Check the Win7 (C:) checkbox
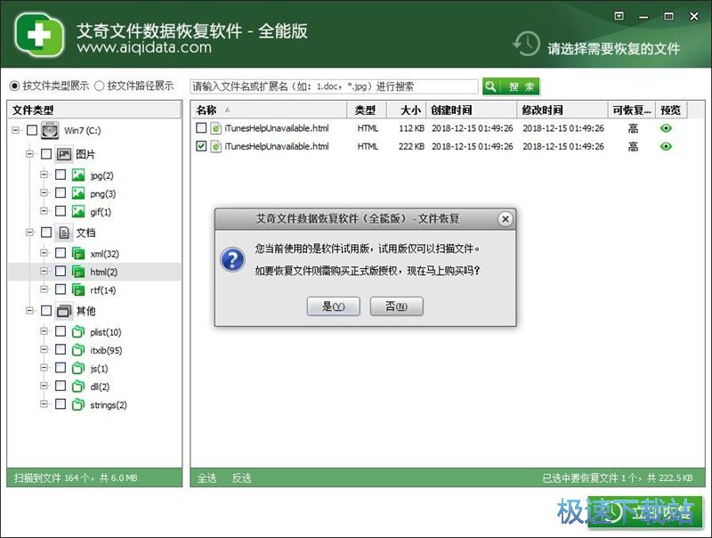The image size is (712, 538). click(x=32, y=130)
